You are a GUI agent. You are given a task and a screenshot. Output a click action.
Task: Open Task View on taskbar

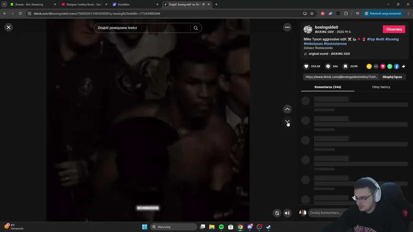202,227
